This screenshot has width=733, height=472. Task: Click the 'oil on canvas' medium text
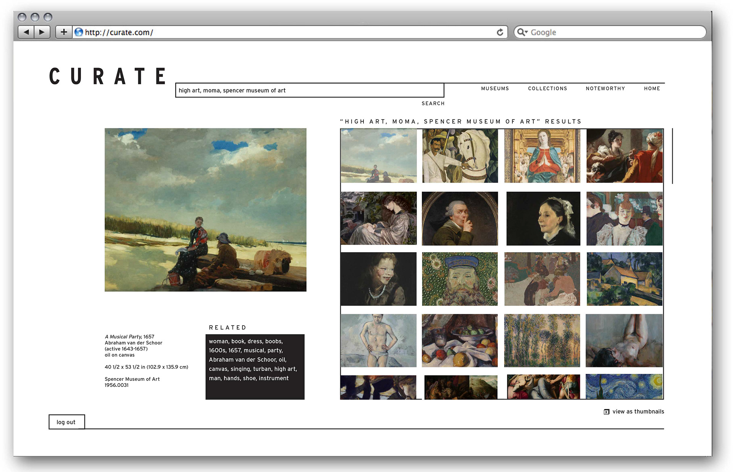click(119, 355)
